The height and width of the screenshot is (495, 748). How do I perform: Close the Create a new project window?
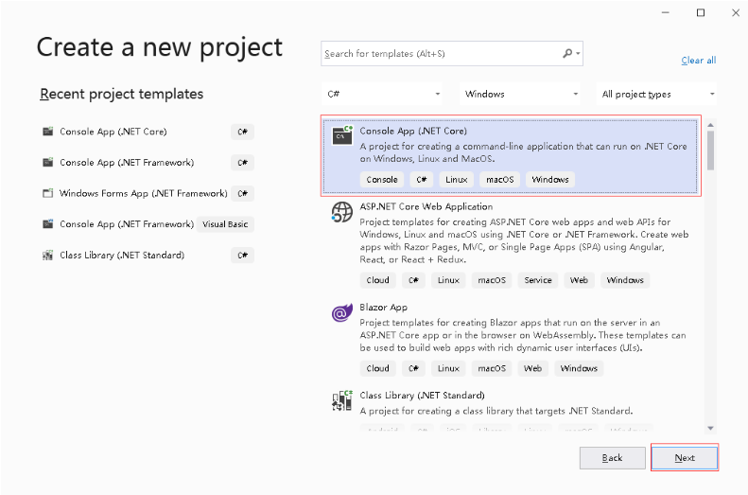pyautogui.click(x=735, y=13)
